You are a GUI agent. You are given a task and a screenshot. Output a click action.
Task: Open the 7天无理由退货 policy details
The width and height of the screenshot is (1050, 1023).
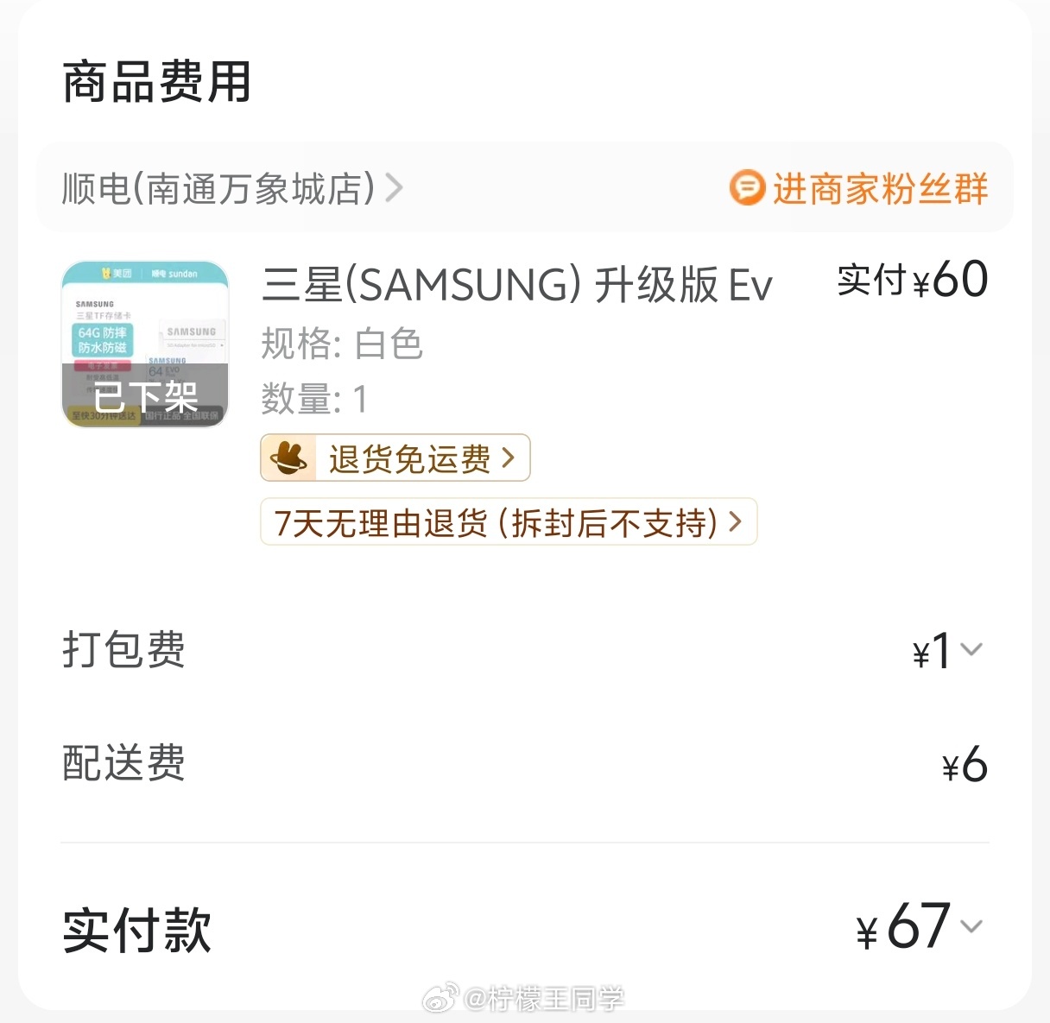coord(508,521)
